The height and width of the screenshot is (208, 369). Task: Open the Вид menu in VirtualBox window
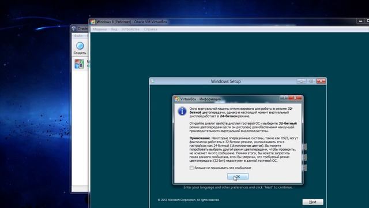click(114, 29)
